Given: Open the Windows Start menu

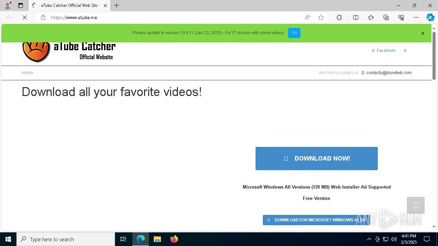Looking at the screenshot, I should point(8,239).
